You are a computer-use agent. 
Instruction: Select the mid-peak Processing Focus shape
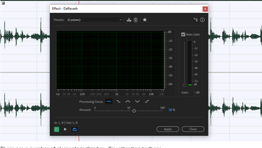coord(128,102)
